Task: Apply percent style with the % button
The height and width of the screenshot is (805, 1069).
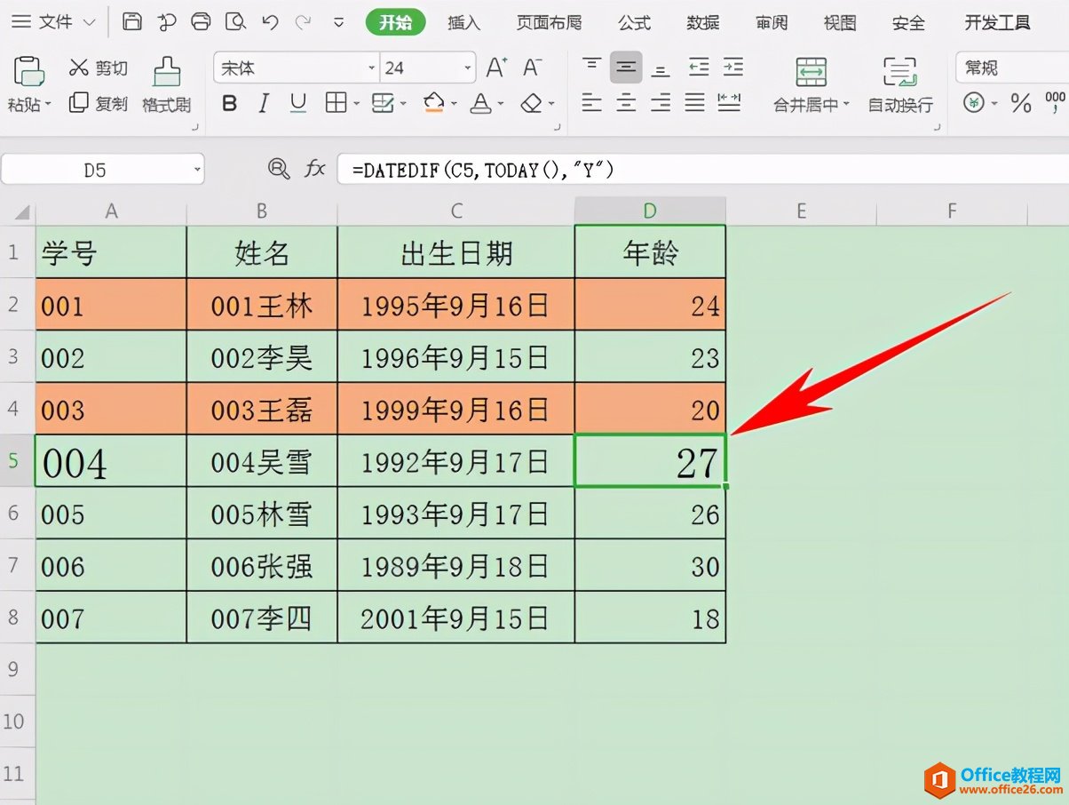Action: tap(1021, 103)
